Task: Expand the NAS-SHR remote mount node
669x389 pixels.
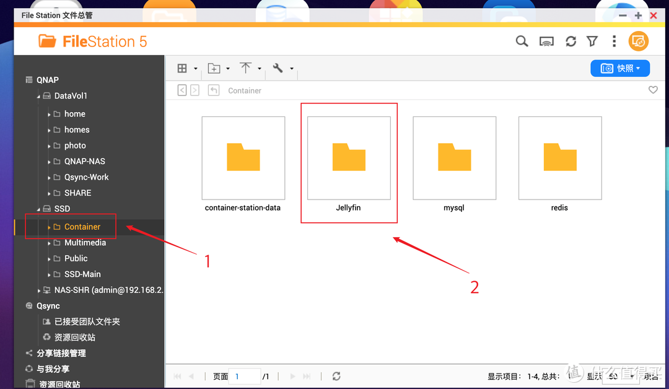Action: pos(39,291)
